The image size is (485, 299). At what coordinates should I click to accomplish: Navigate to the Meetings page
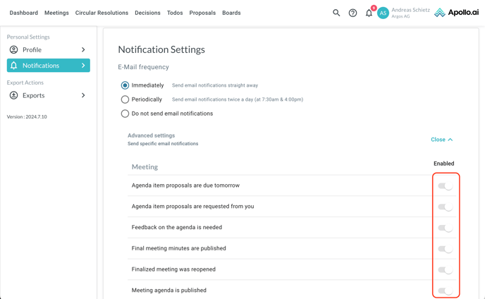tap(56, 13)
